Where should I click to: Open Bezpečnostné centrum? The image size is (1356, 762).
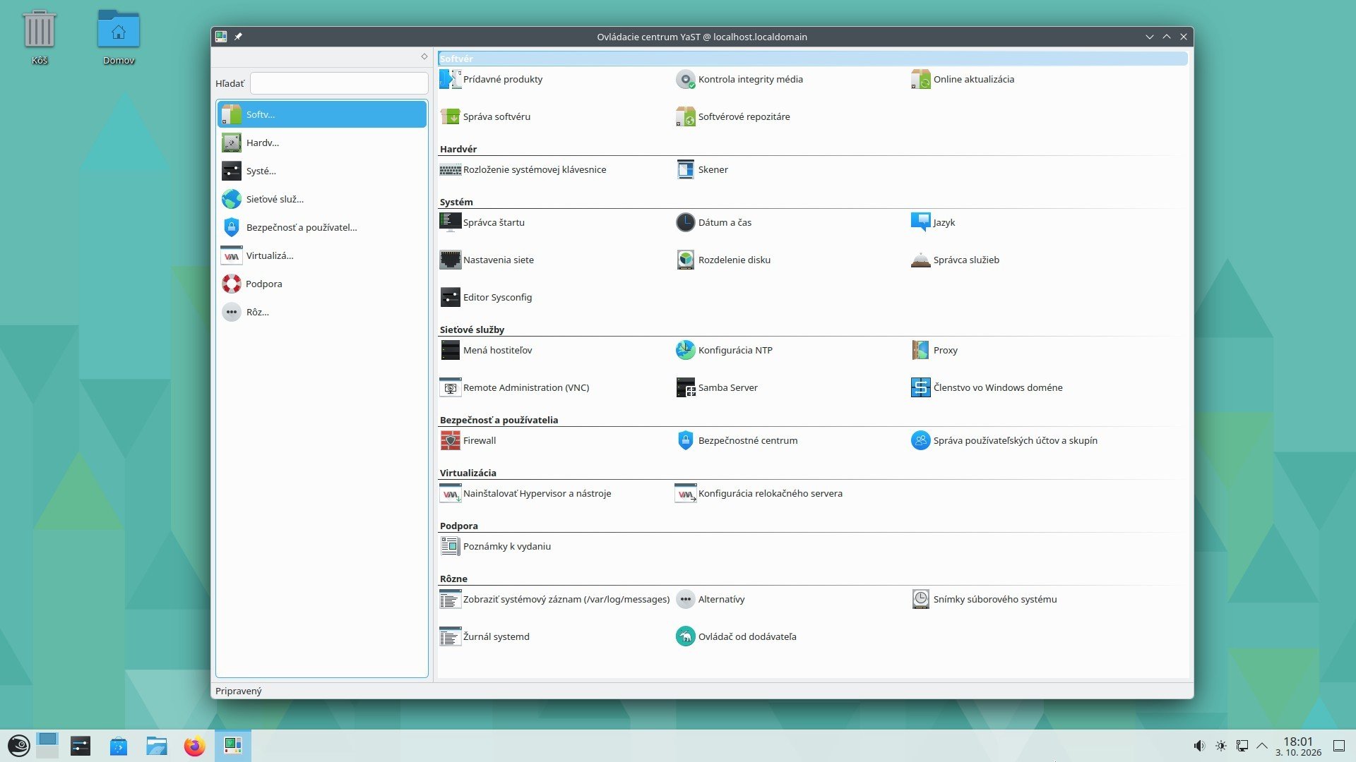point(737,440)
